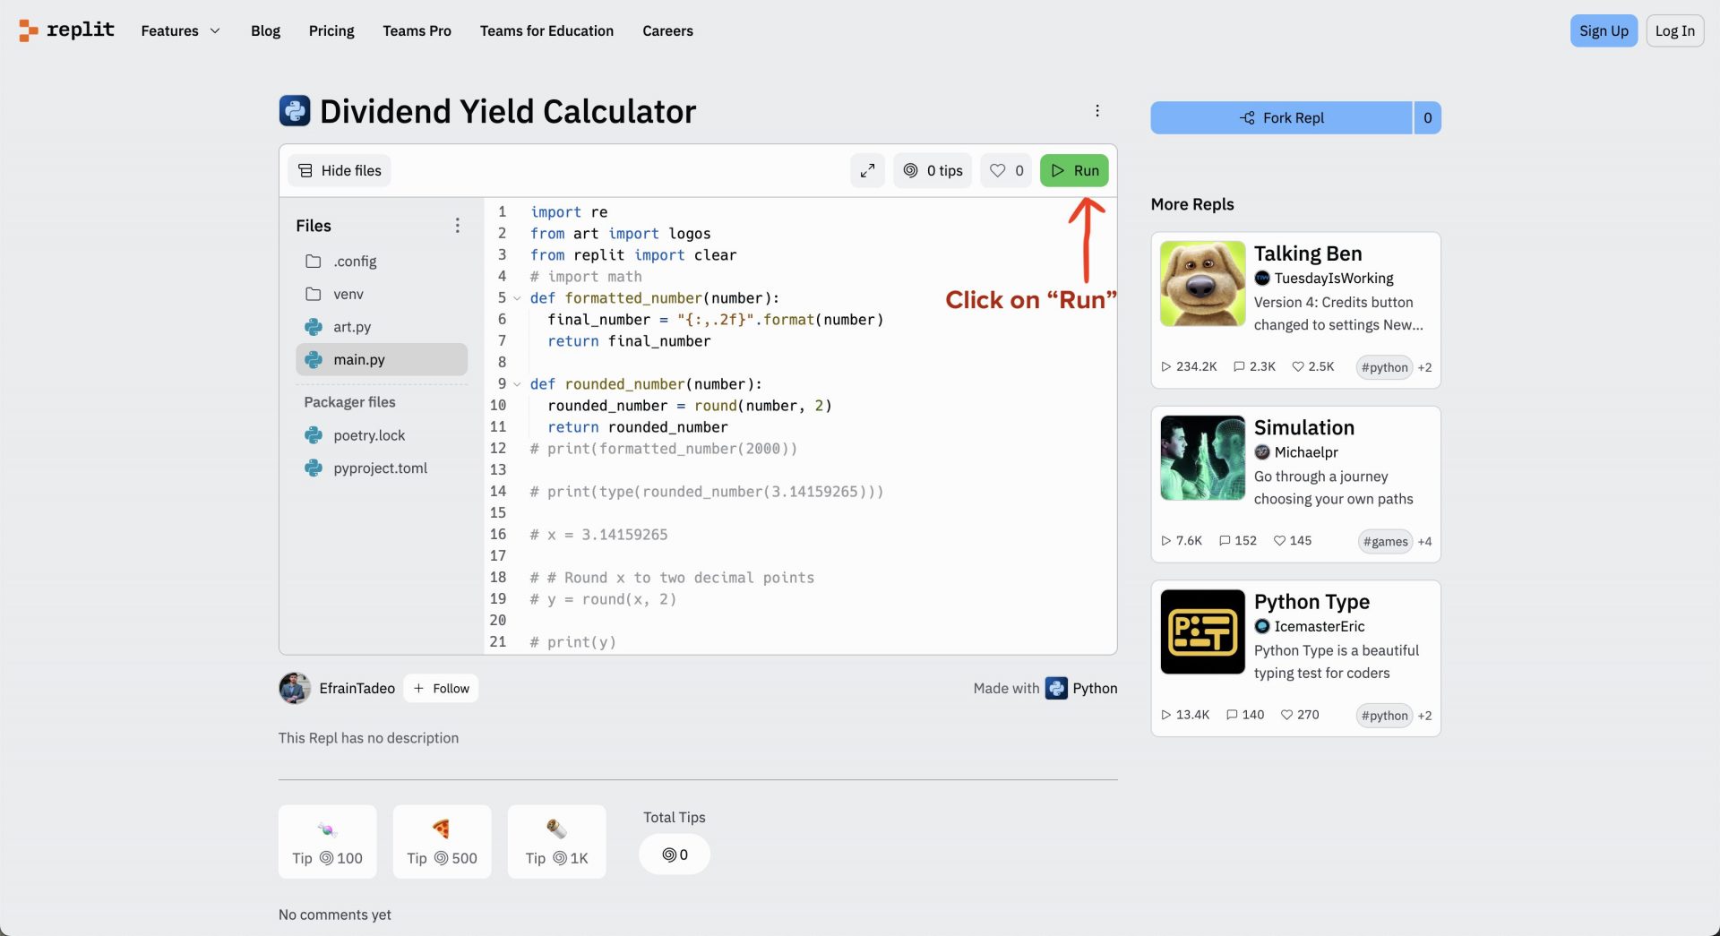Select the Tip 500 cycles option

tap(443, 841)
